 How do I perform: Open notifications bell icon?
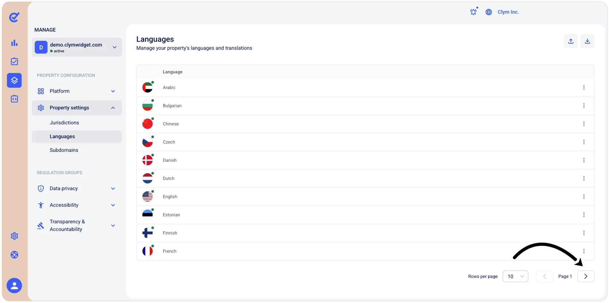click(x=473, y=12)
